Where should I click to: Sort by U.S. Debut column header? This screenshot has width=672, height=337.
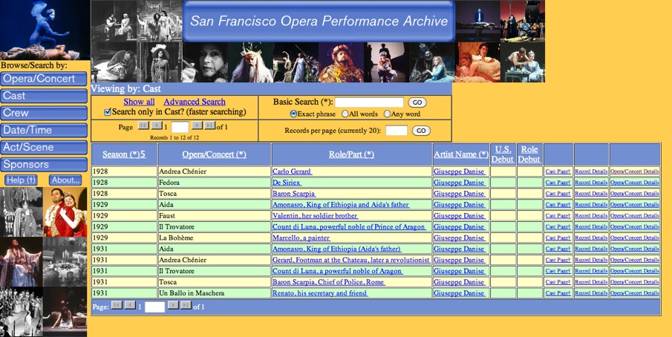(x=503, y=154)
